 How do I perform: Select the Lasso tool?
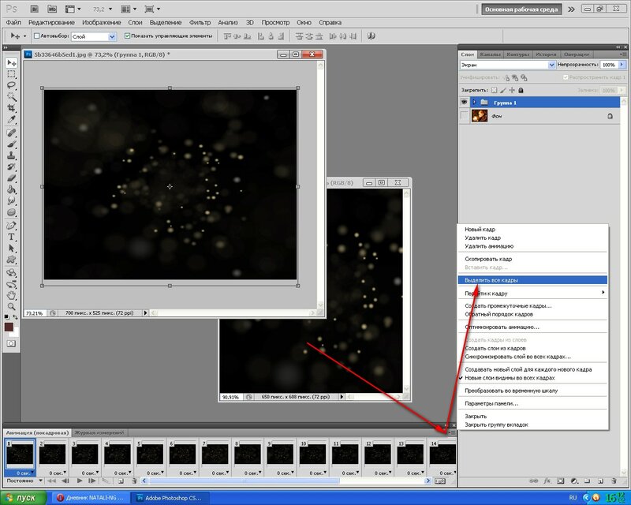[11, 84]
